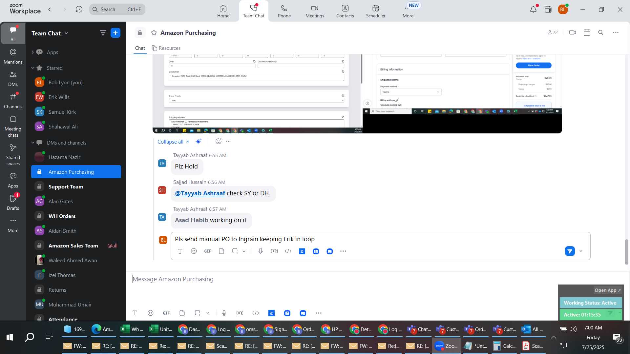Open Drafts in sidebar
This screenshot has height=354, width=630.
coord(13,202)
